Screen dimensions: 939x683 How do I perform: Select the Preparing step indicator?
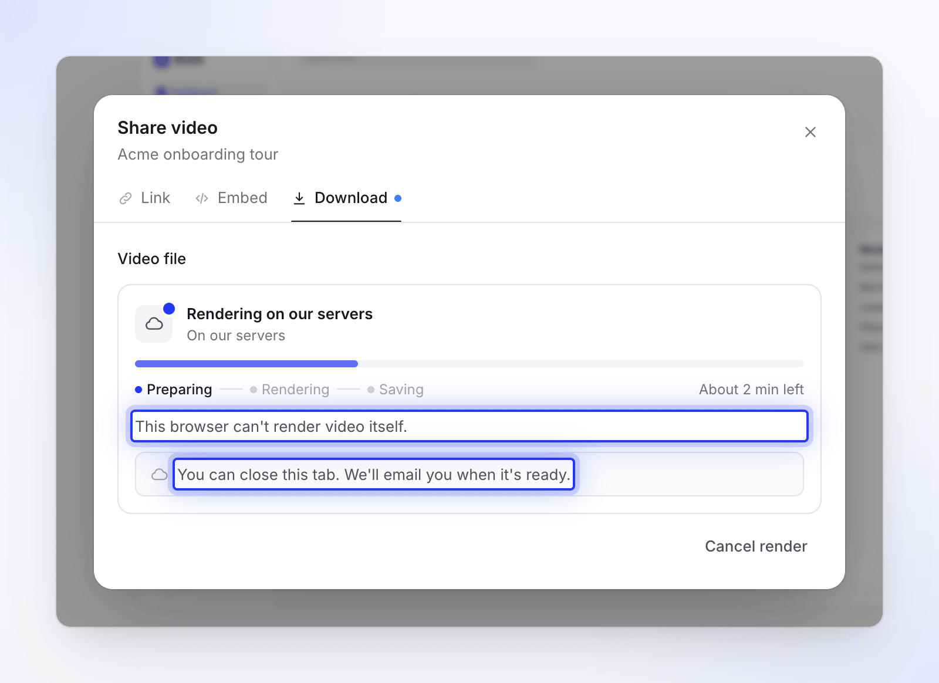174,390
